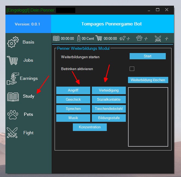Enable the Betrinken aktivieren checkbox
Screen dimensions: 181x177
pyautogui.click(x=132, y=69)
